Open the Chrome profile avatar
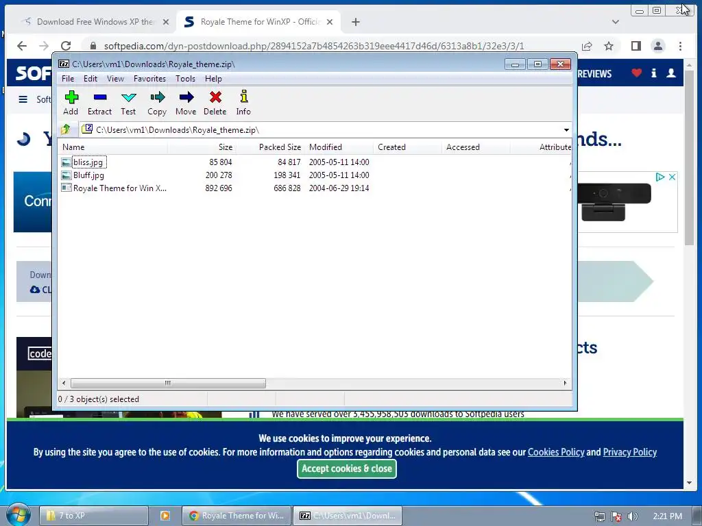Viewport: 702px width, 526px height. coord(658,46)
